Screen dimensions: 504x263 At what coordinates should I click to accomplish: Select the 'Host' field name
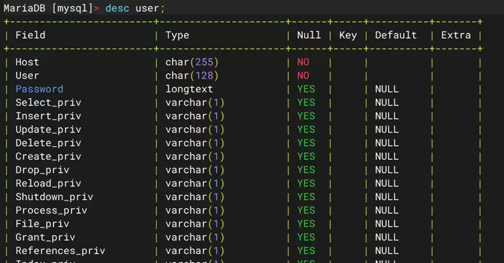click(x=27, y=62)
